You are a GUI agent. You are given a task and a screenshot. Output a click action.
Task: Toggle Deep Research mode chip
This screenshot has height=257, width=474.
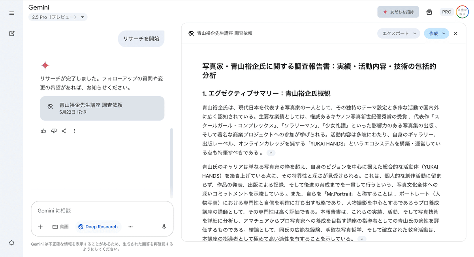coord(98,227)
